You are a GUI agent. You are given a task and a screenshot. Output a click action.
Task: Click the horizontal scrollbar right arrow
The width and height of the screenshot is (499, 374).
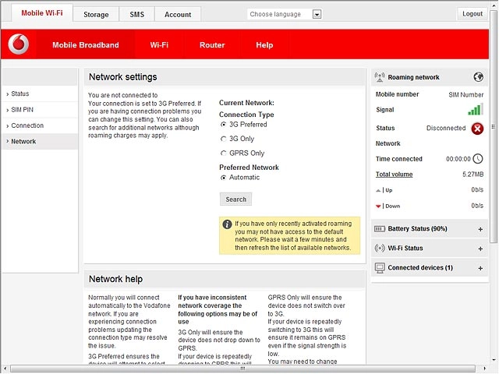tap(485, 369)
